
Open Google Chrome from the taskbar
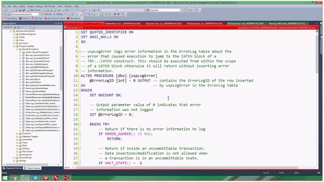click(x=14, y=178)
